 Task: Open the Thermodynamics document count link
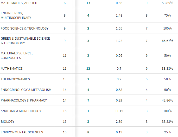click(x=88, y=79)
